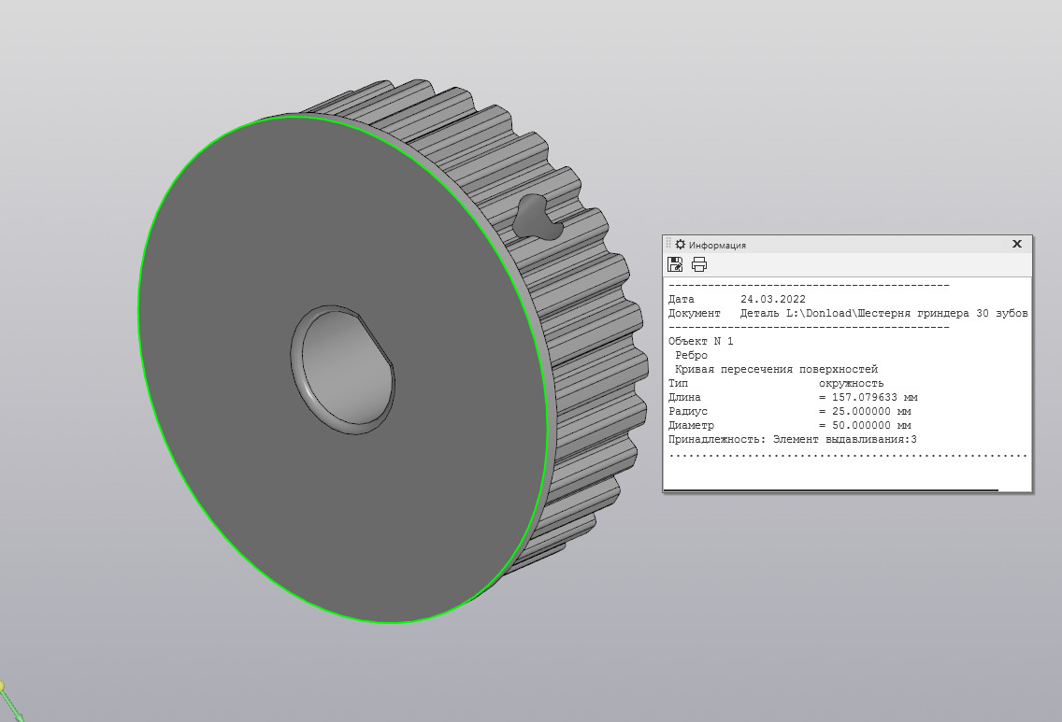Click the Информация panel title text
Screen dimensions: 1062x722
717,245
